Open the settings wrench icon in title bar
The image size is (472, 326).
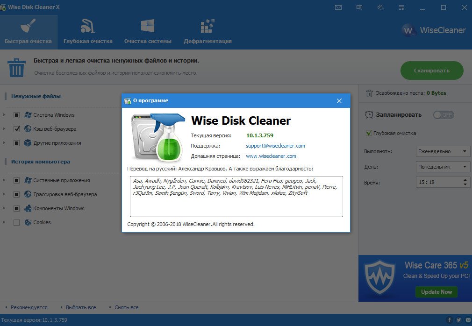click(x=380, y=7)
